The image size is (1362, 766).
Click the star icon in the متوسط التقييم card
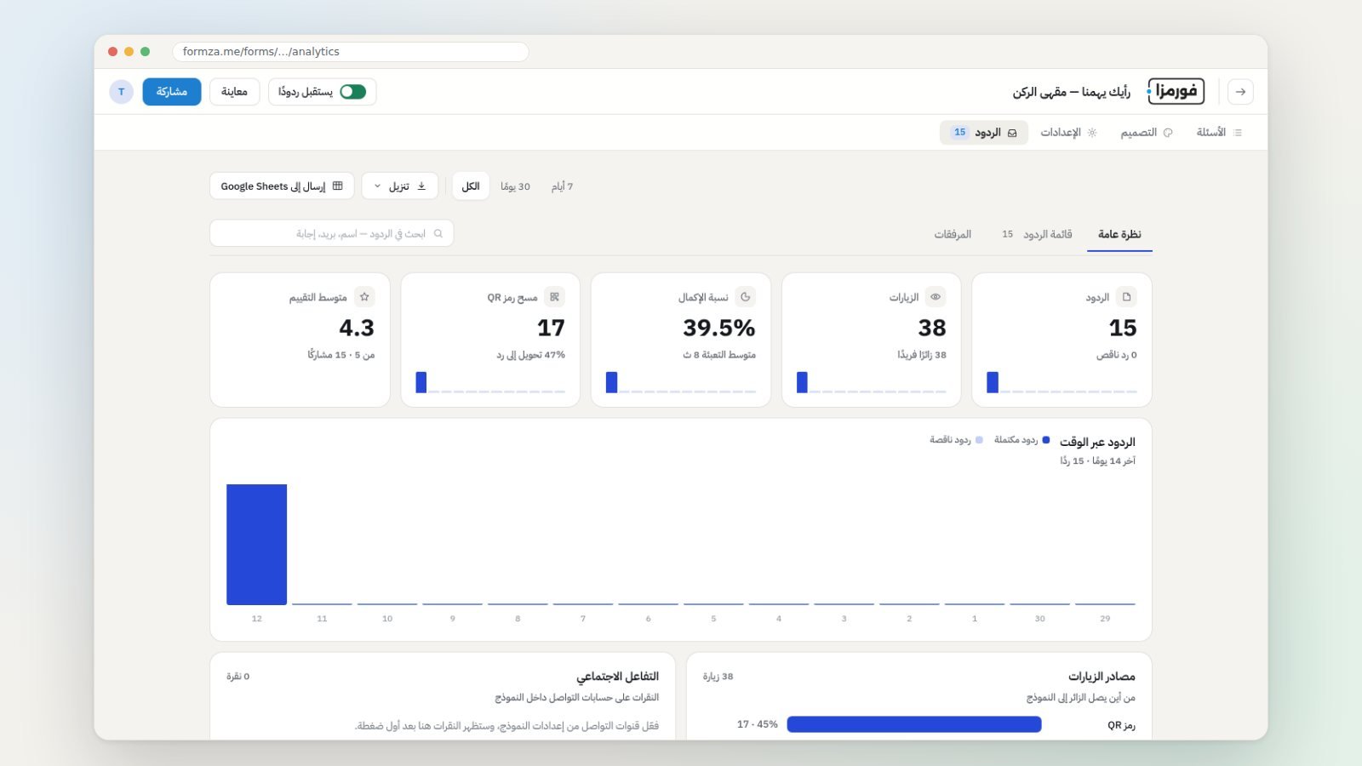click(364, 297)
